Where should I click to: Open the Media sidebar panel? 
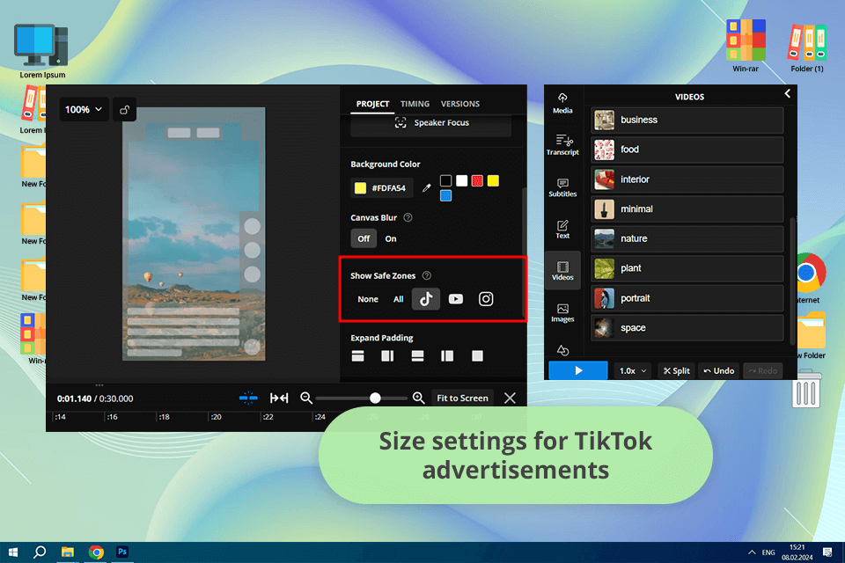(x=562, y=103)
